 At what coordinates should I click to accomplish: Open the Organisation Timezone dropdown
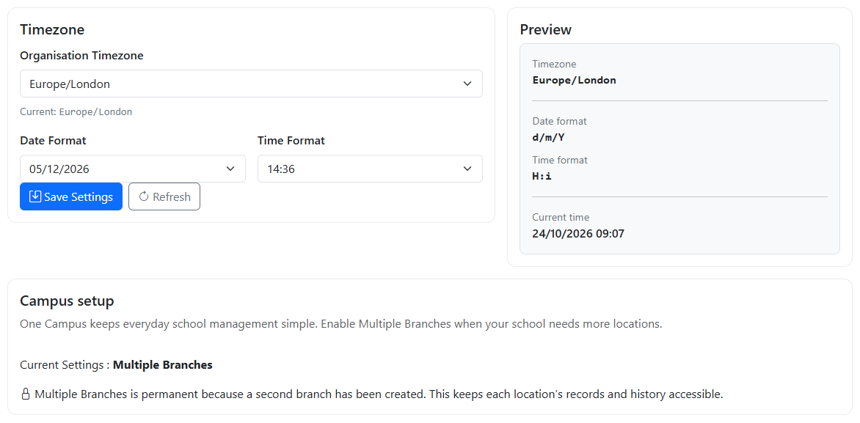click(251, 84)
